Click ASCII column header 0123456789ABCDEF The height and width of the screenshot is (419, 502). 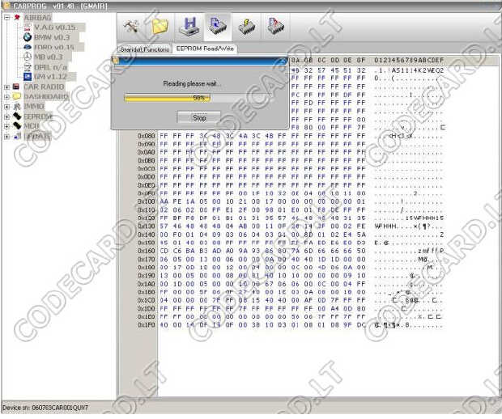[409, 60]
